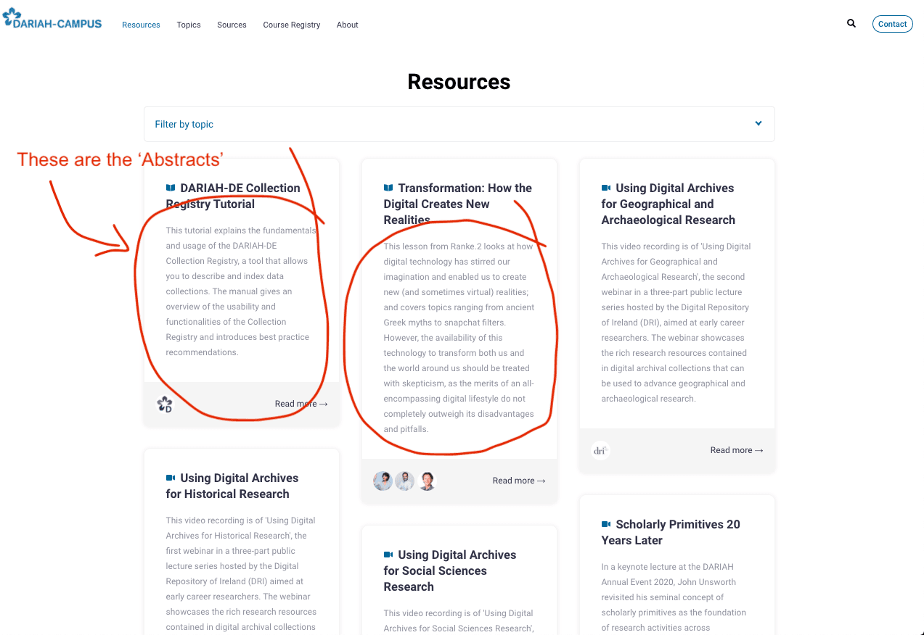The width and height of the screenshot is (924, 635).
Task: Click video icon beside Geographical and Archaeological Research
Action: 606,188
